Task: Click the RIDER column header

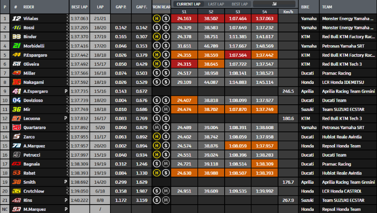Action: [29, 8]
